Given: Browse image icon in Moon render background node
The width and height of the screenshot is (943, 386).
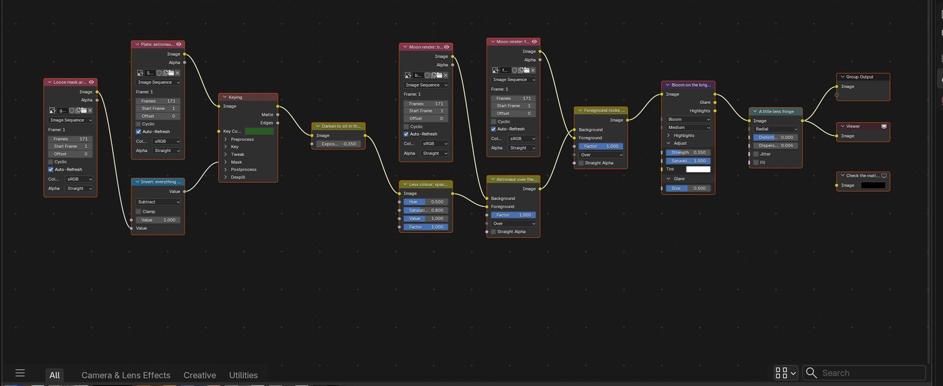Looking at the screenshot, I should (x=408, y=75).
